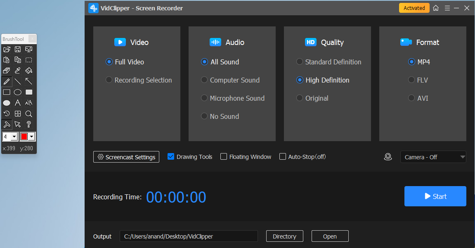Open the brush size dropdown showing 4

[x=14, y=137]
